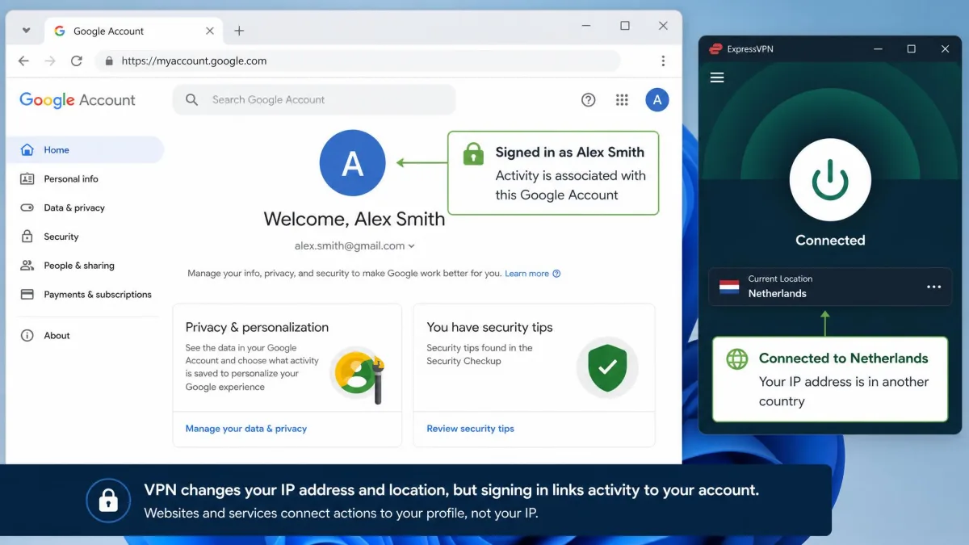Open a new browser tab

coord(239,31)
